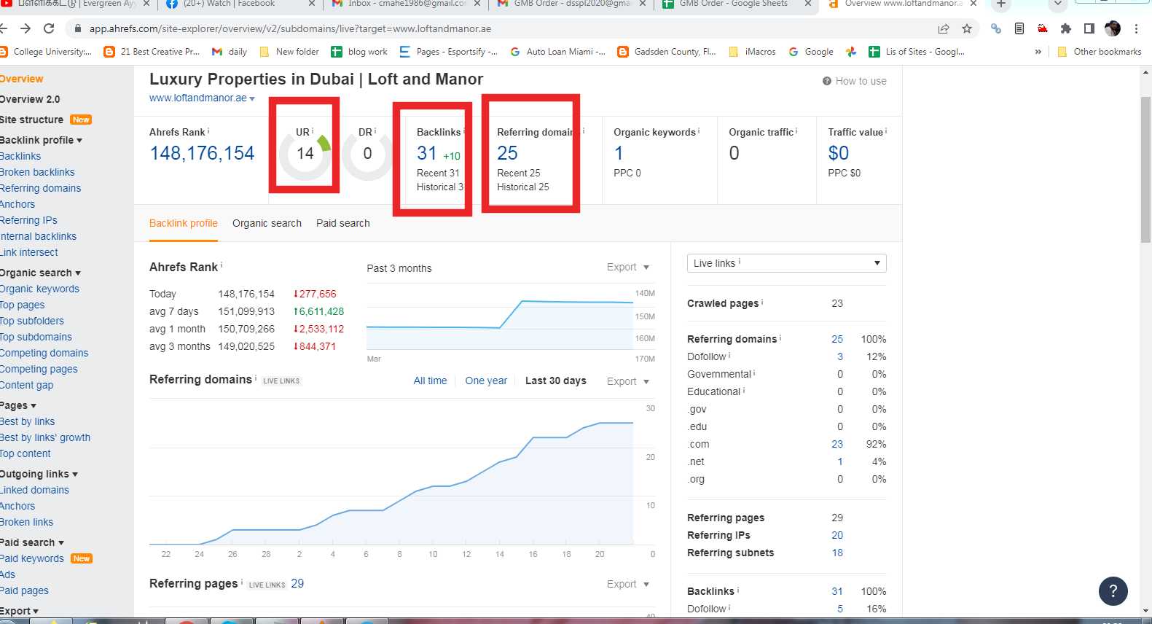Image resolution: width=1152 pixels, height=624 pixels.
Task: Open Ahrefs Rank Export dropdown
Action: coord(627,267)
